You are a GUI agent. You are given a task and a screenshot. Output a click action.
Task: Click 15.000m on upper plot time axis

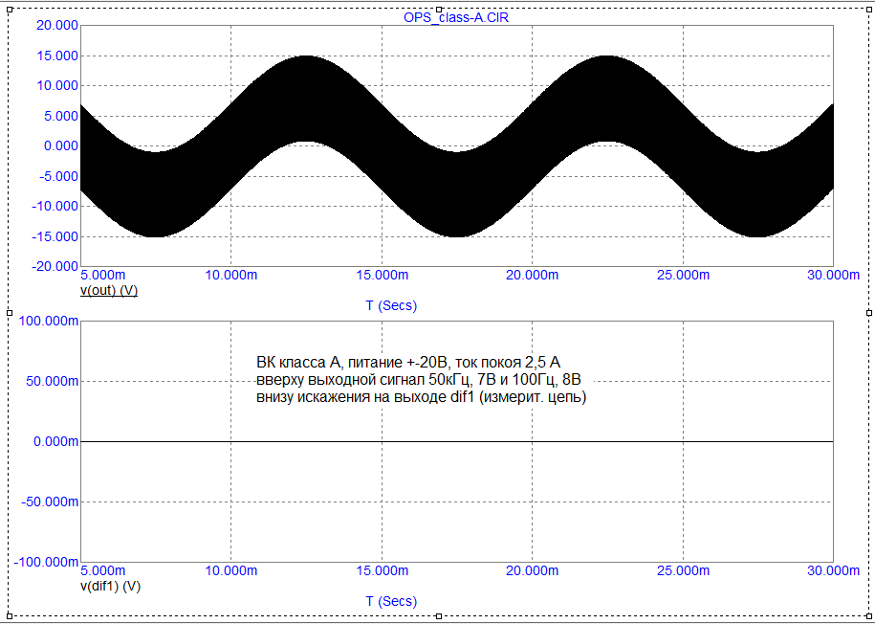point(382,276)
